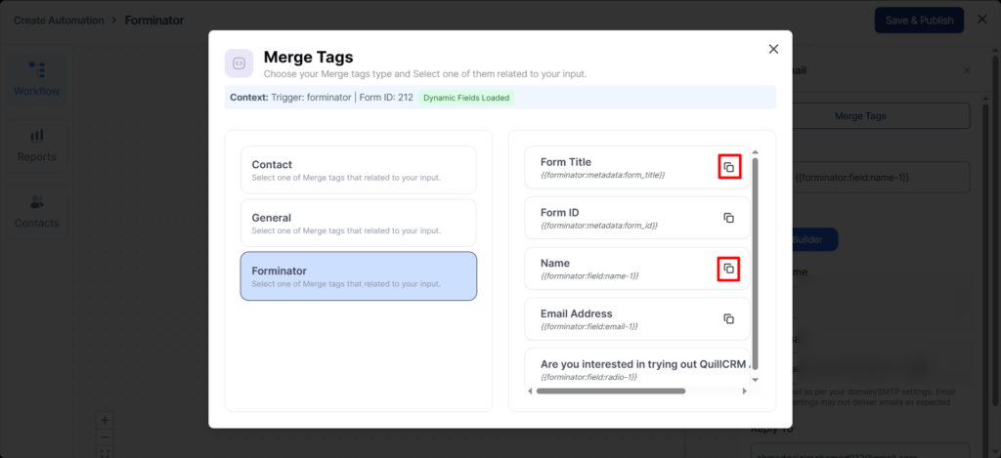Select the General merge tag category
Screen dimensions: 1001x458
click(x=359, y=223)
